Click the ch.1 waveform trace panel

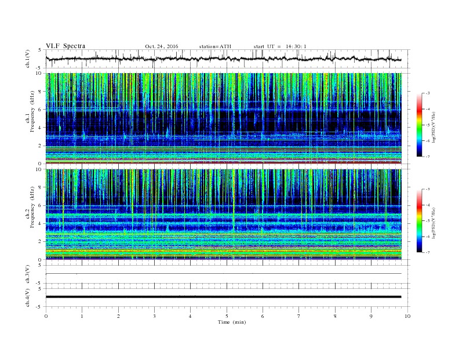point(228,59)
